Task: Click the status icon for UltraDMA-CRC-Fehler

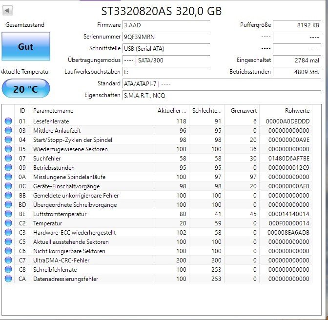Action: (8, 260)
